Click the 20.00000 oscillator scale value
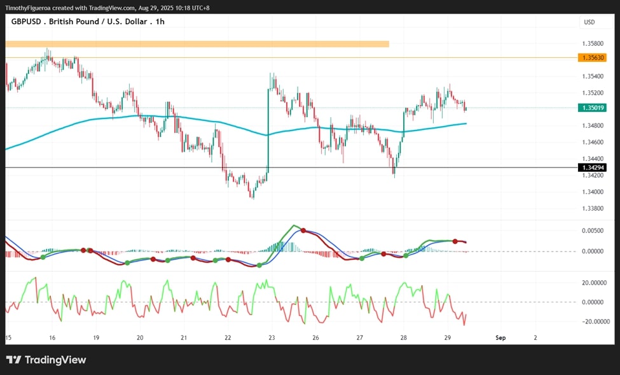Screen dimensions: 620x375 tap(594, 283)
